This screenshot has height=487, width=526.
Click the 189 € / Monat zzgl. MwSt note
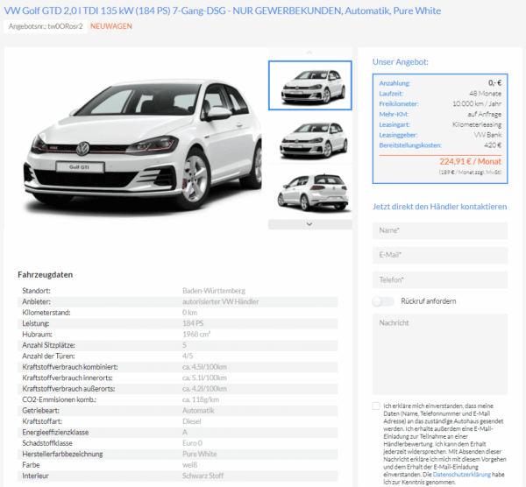[x=470, y=173]
